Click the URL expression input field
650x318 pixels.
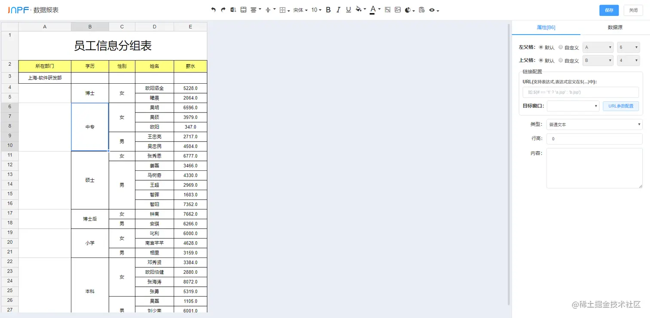[x=580, y=92]
